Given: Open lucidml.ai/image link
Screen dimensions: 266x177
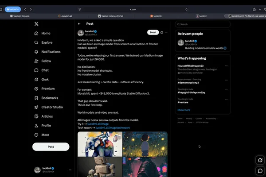Looking at the screenshot, I should tap(98, 124).
